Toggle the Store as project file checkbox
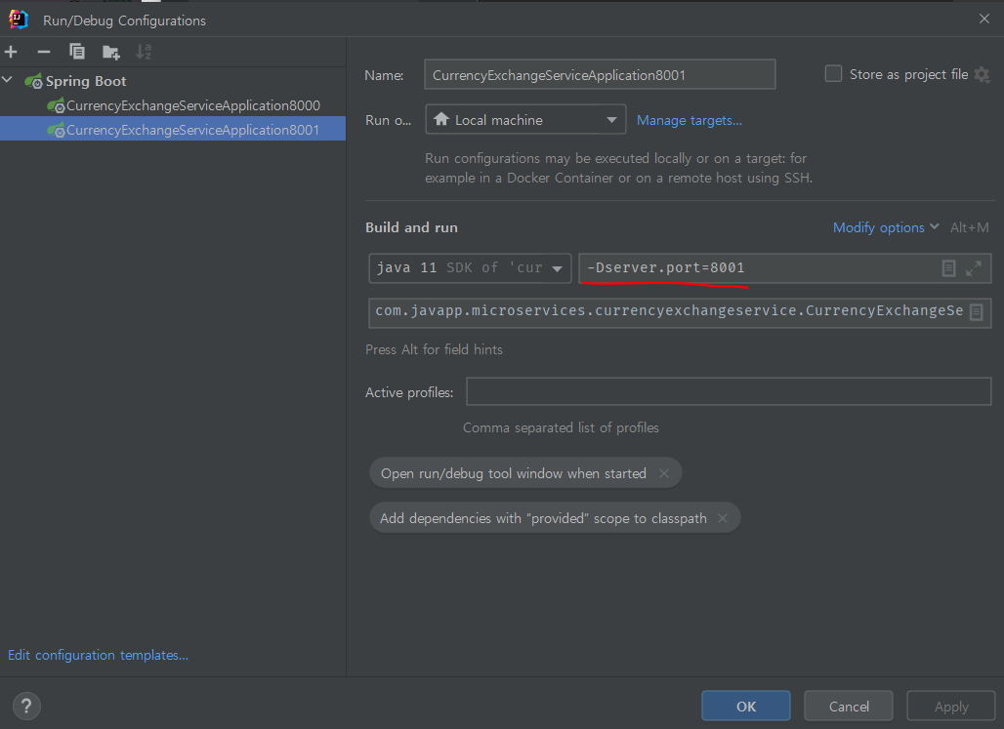This screenshot has width=1004, height=729. [x=833, y=73]
